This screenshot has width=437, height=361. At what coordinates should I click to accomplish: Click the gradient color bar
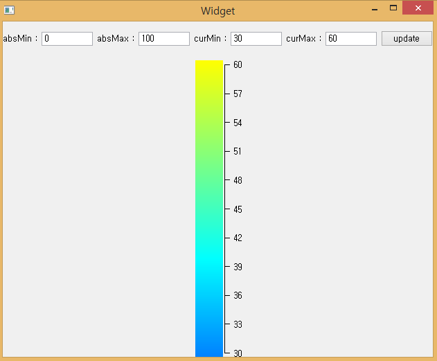point(209,209)
